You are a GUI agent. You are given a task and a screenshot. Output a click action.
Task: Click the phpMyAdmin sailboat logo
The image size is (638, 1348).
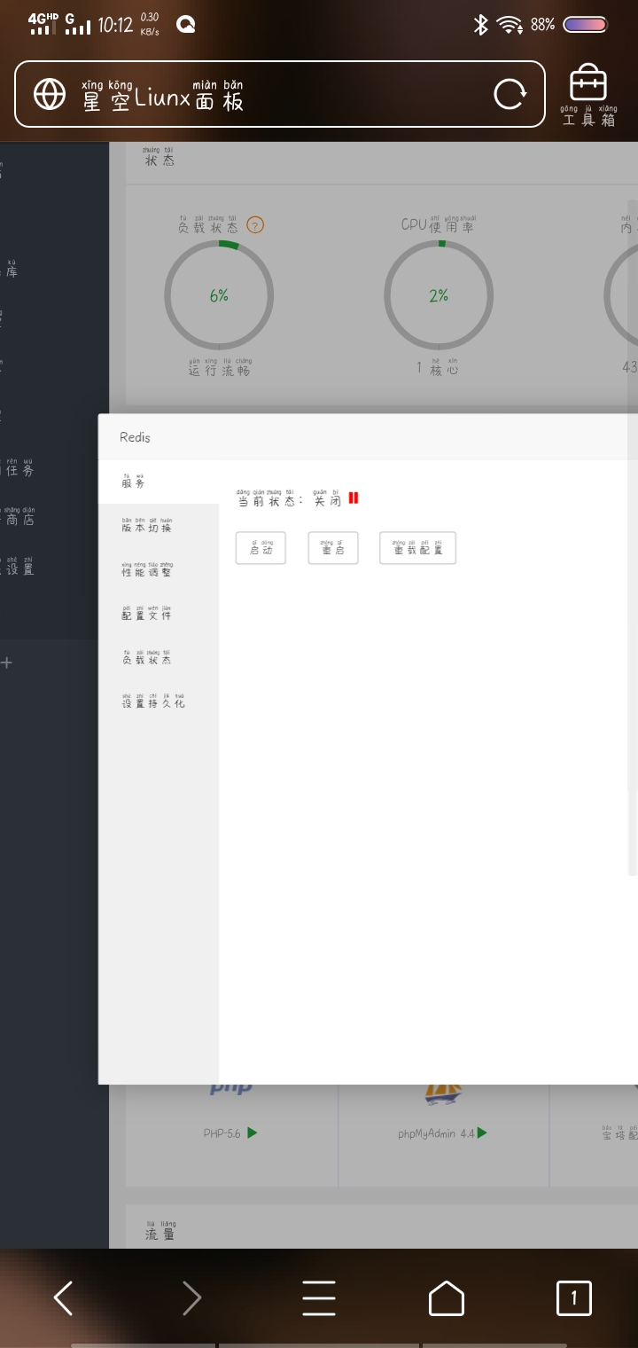coord(444,1094)
